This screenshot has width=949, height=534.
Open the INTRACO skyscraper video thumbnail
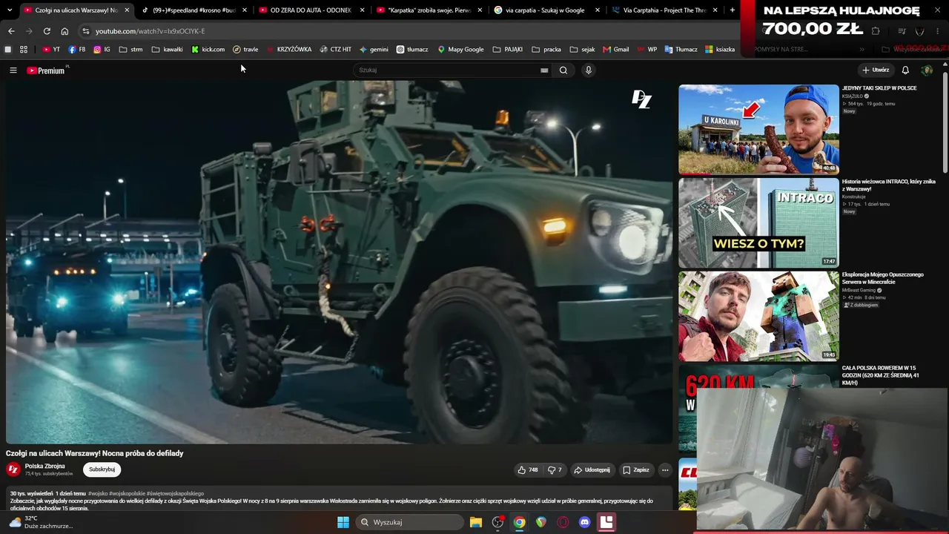click(x=758, y=223)
